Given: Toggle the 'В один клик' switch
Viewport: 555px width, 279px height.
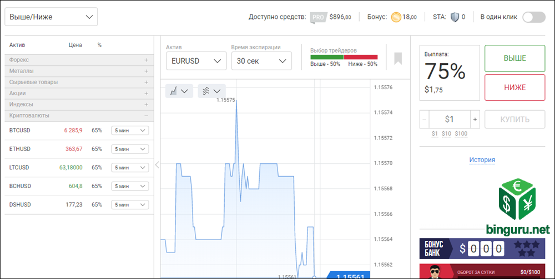Looking at the screenshot, I should click(x=534, y=17).
